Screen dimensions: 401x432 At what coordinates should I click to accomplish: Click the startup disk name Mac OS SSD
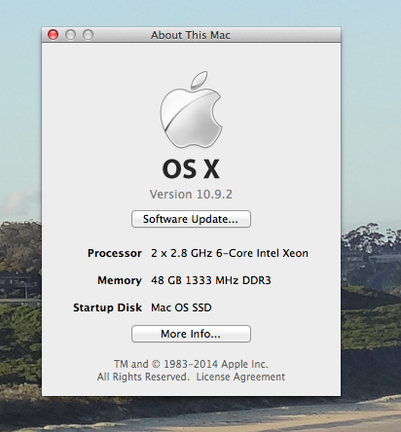click(181, 307)
